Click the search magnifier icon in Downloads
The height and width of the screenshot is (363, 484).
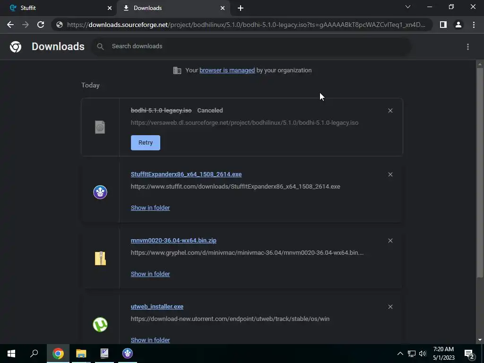pos(100,46)
